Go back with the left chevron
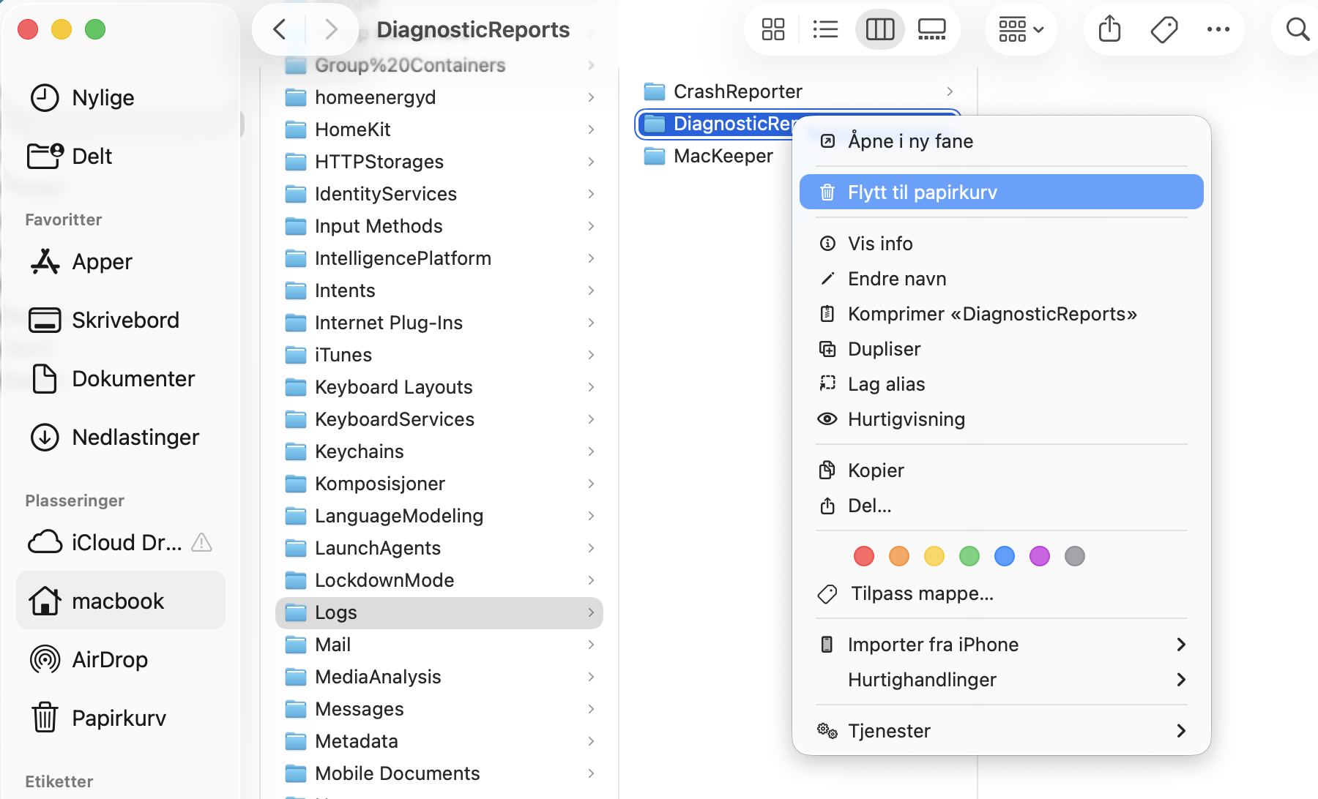This screenshot has height=799, width=1318. tap(279, 29)
